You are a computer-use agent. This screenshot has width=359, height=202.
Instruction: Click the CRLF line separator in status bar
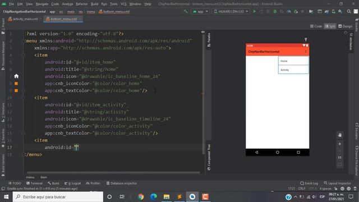coord(302,189)
